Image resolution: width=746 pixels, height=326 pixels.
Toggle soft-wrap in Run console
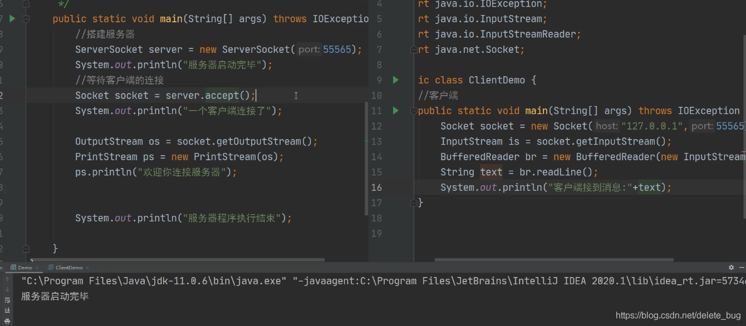[x=7, y=301]
